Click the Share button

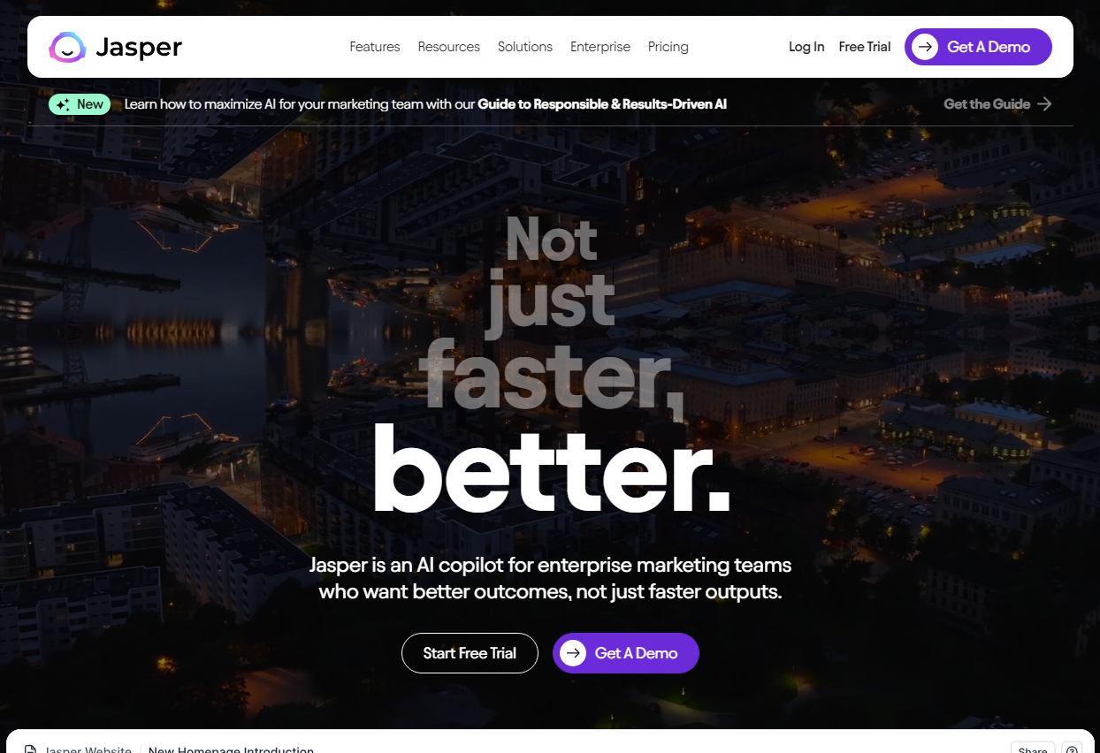click(x=1033, y=749)
